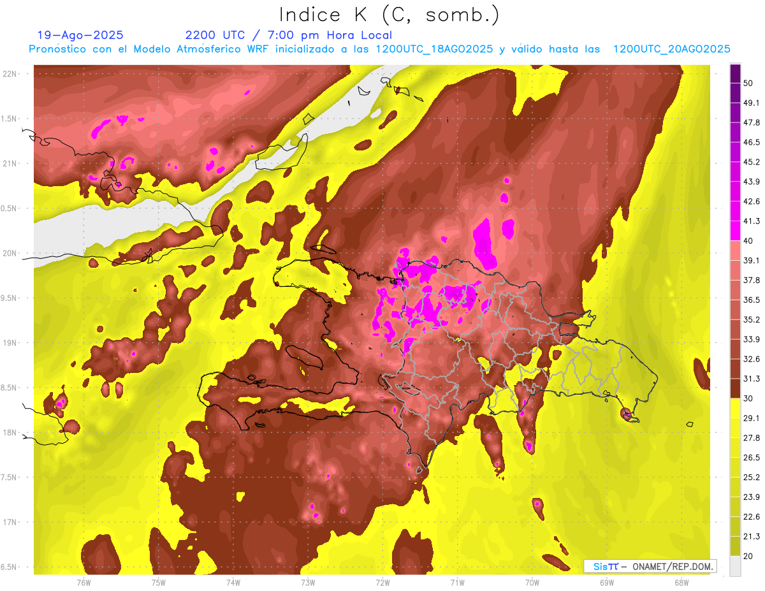Viewport: 765px width, 591px height.
Task: Click the bright yellow legend band between 29.1 and 30
Action: coord(735,408)
